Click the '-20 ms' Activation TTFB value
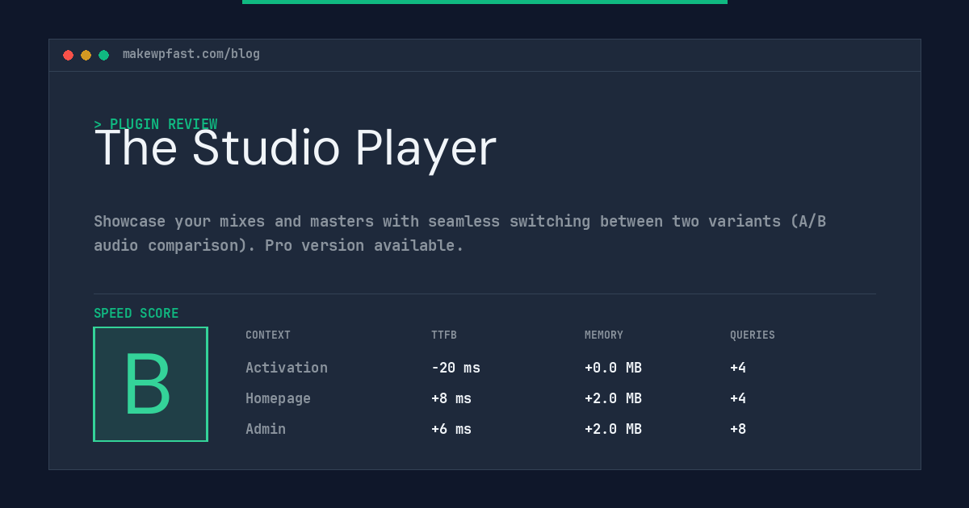This screenshot has height=508, width=969. 455,368
